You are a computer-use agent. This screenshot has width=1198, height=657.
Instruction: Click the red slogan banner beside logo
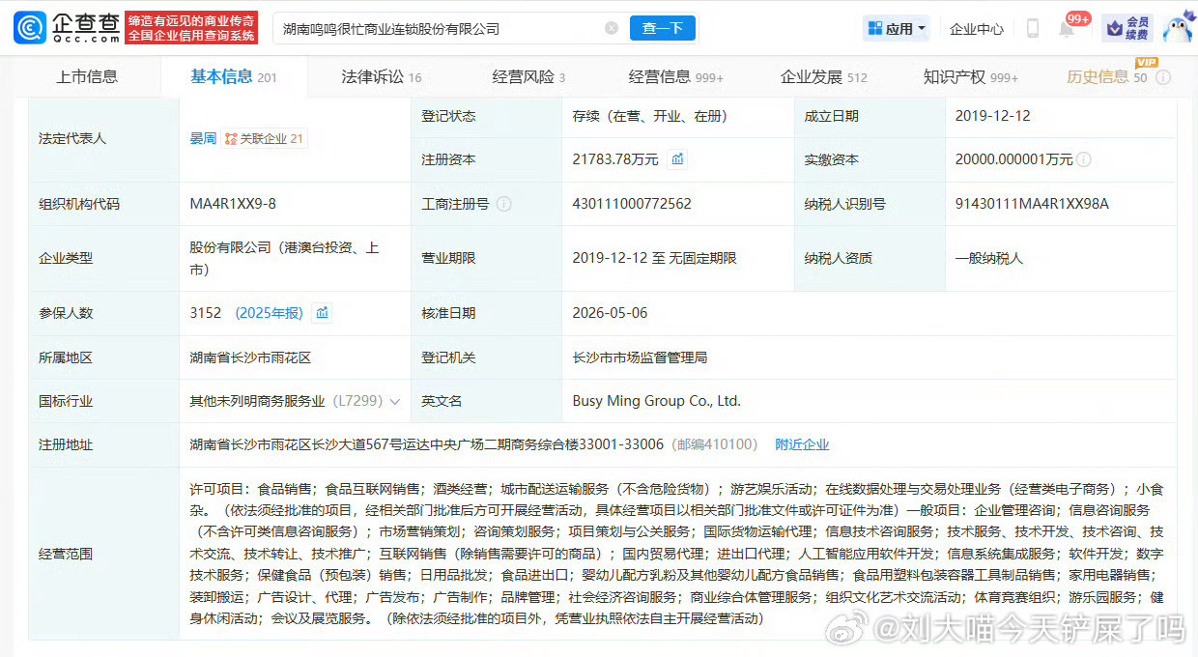[x=193, y=28]
